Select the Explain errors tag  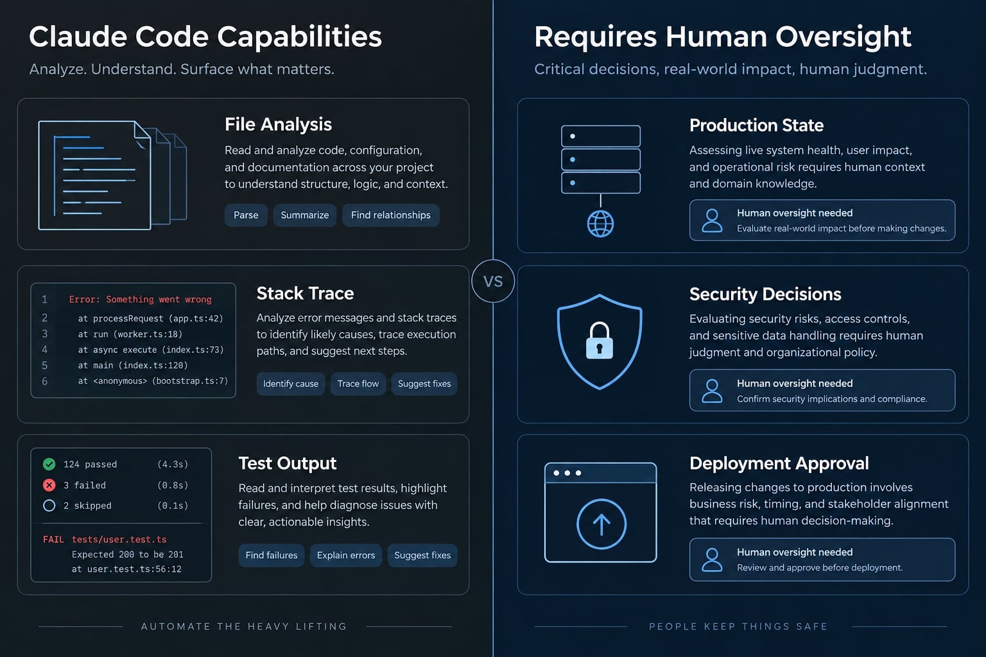(346, 555)
